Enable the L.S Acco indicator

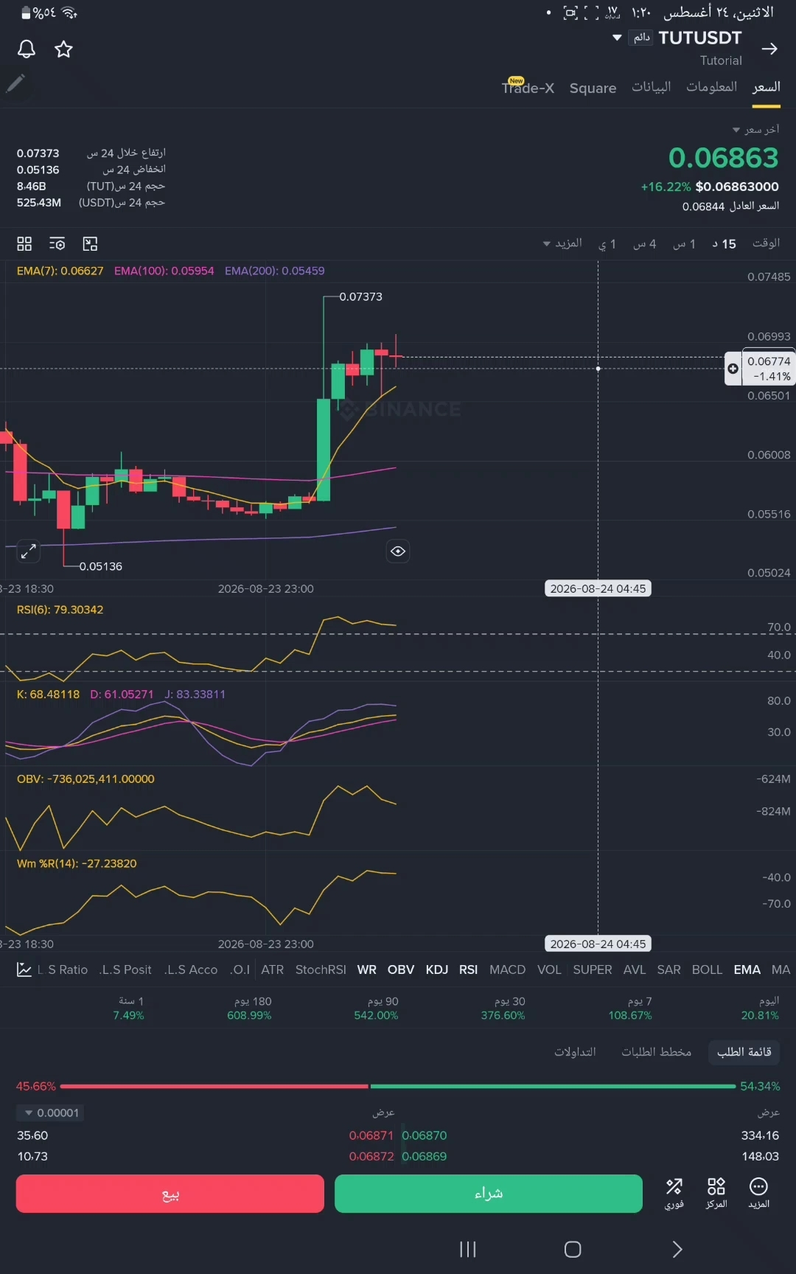(x=191, y=970)
